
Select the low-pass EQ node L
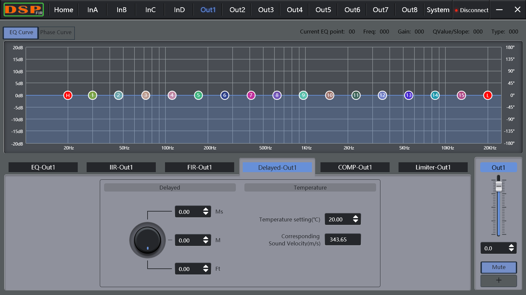pos(487,95)
